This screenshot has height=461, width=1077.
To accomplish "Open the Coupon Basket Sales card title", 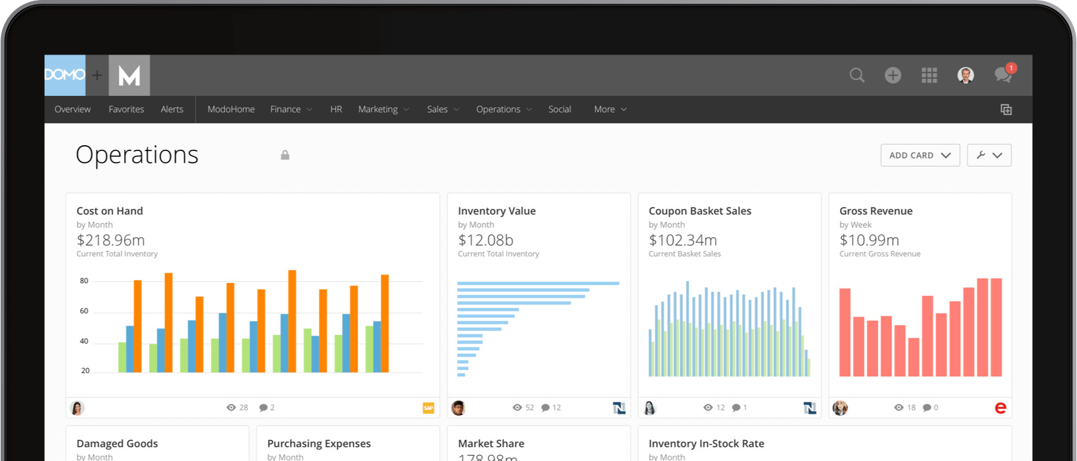I will click(x=700, y=211).
